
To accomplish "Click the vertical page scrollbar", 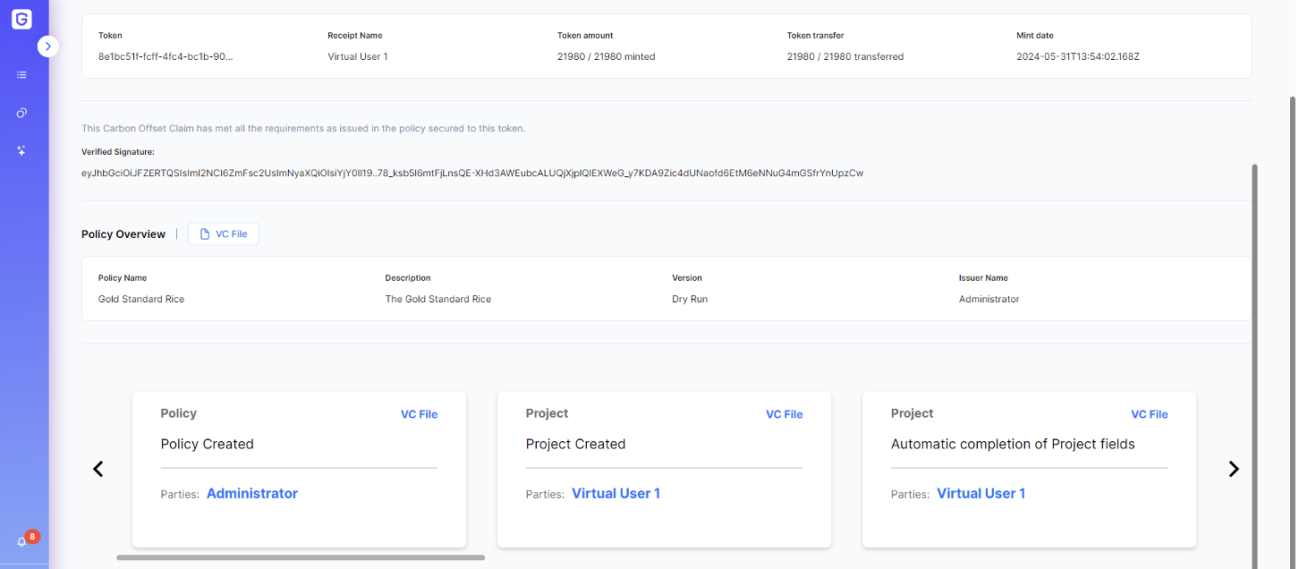I will pos(1254,358).
